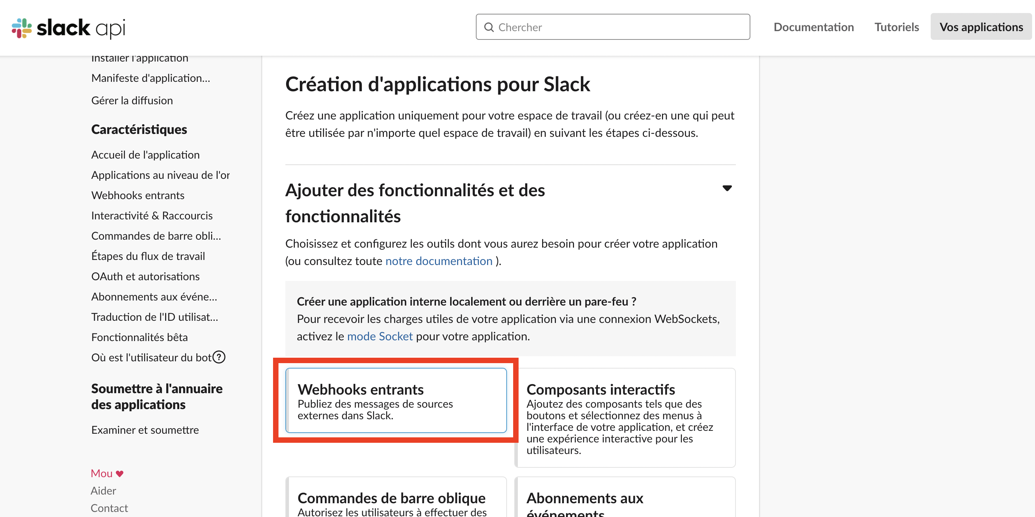Open the "Aider" link at bottom
1035x517 pixels.
[x=103, y=491]
